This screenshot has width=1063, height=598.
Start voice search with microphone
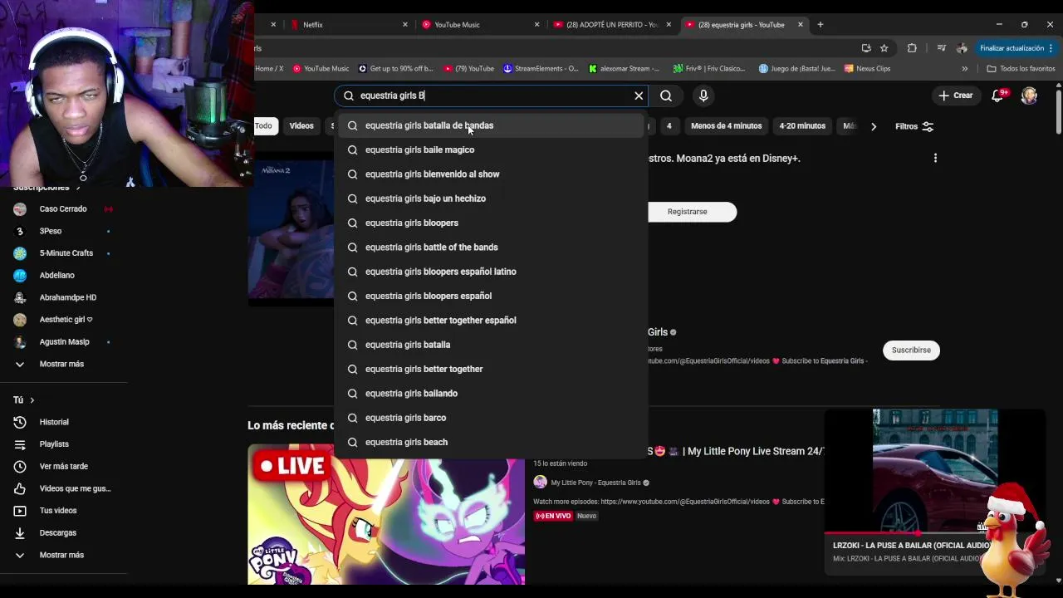pyautogui.click(x=703, y=96)
